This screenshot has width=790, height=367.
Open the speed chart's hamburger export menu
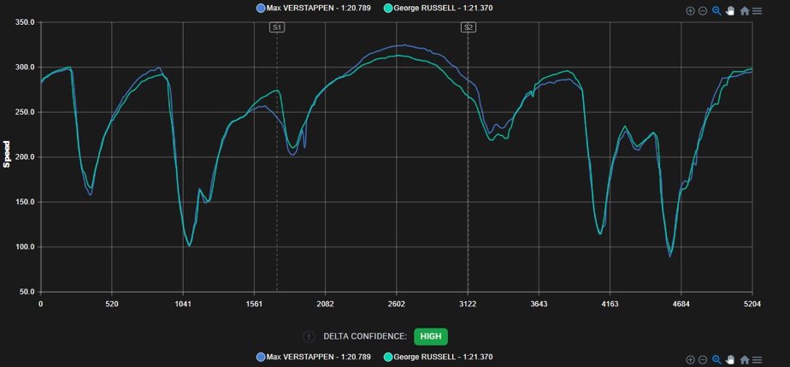pyautogui.click(x=757, y=10)
